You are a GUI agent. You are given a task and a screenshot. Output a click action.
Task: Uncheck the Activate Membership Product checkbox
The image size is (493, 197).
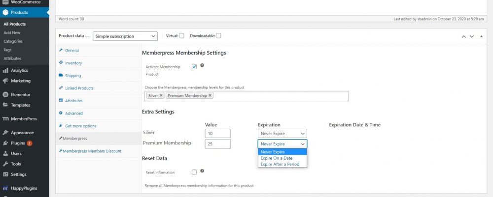tap(194, 67)
